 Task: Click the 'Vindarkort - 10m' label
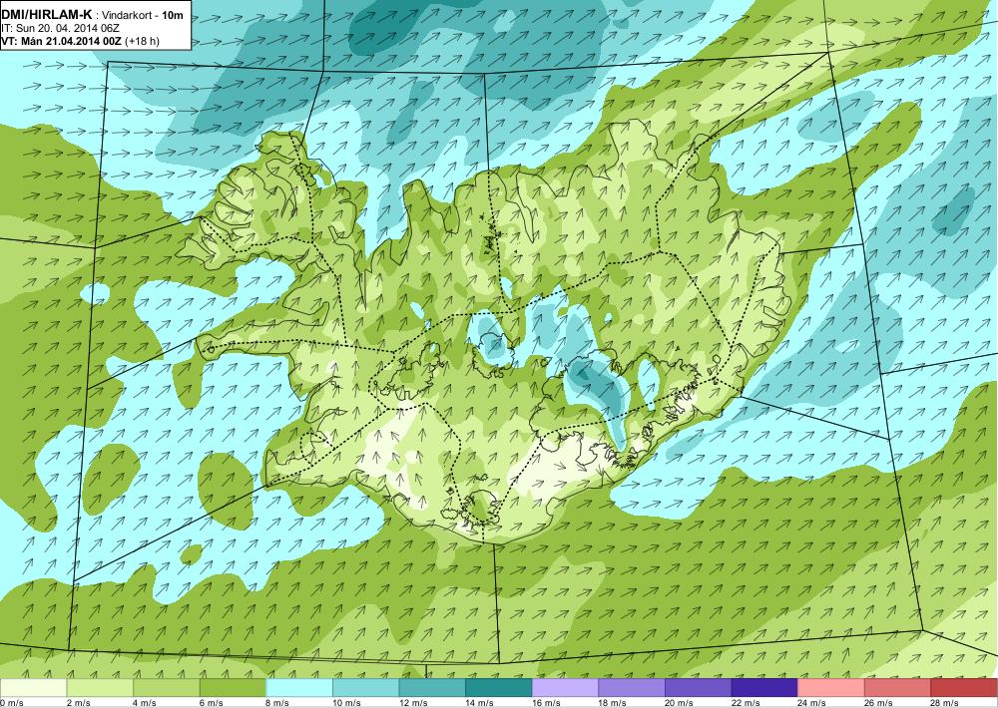pos(144,15)
